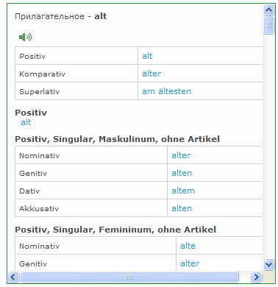278x287 pixels.
Task: Click 'alt' link in the Positiv table row
Action: [147, 56]
